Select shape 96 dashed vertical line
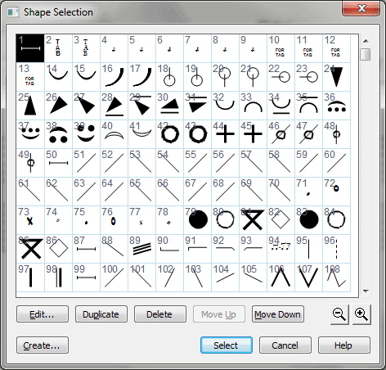Viewport: 386px width, 370px height. [336, 249]
